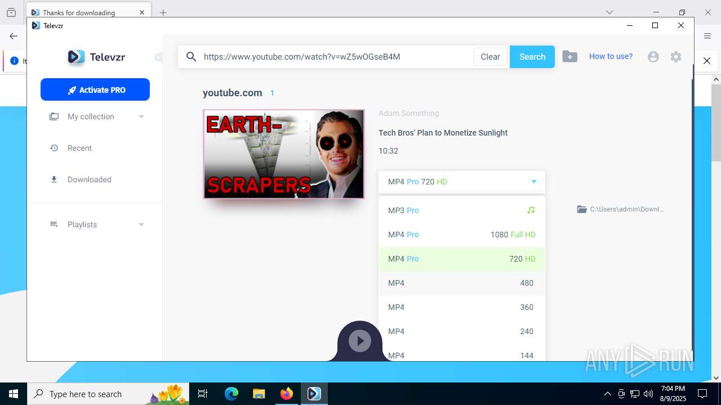Click the taskbar clock 7:04 PM
The width and height of the screenshot is (721, 405).
pyautogui.click(x=673, y=394)
